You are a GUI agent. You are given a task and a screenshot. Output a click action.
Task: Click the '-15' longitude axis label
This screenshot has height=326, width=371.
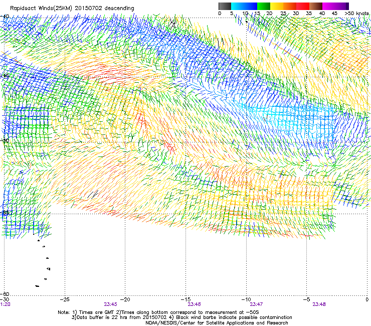click(x=185, y=299)
